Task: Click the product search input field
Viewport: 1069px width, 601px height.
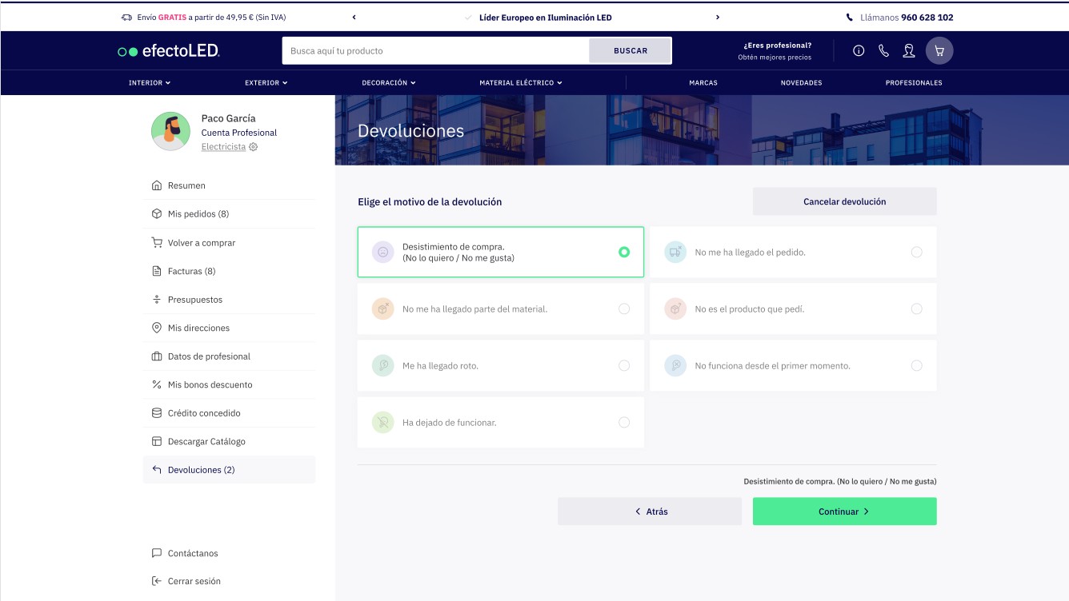Action: click(436, 51)
